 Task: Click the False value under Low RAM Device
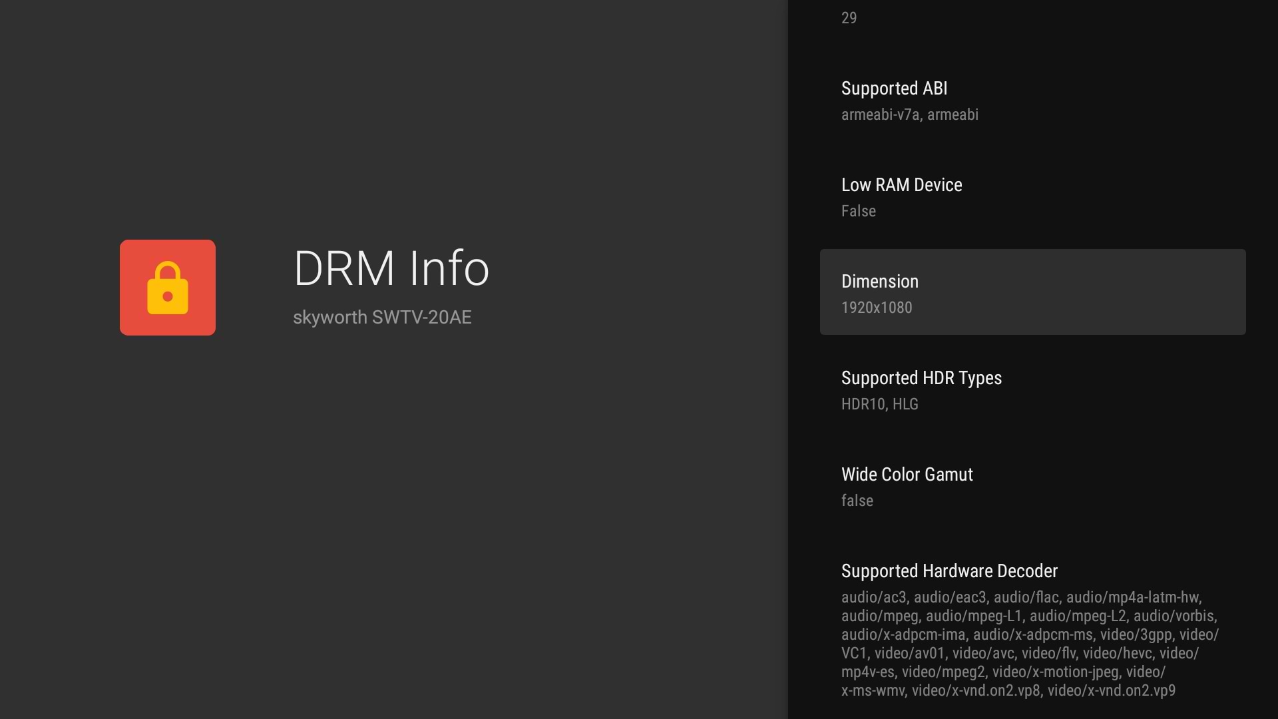[x=858, y=211]
